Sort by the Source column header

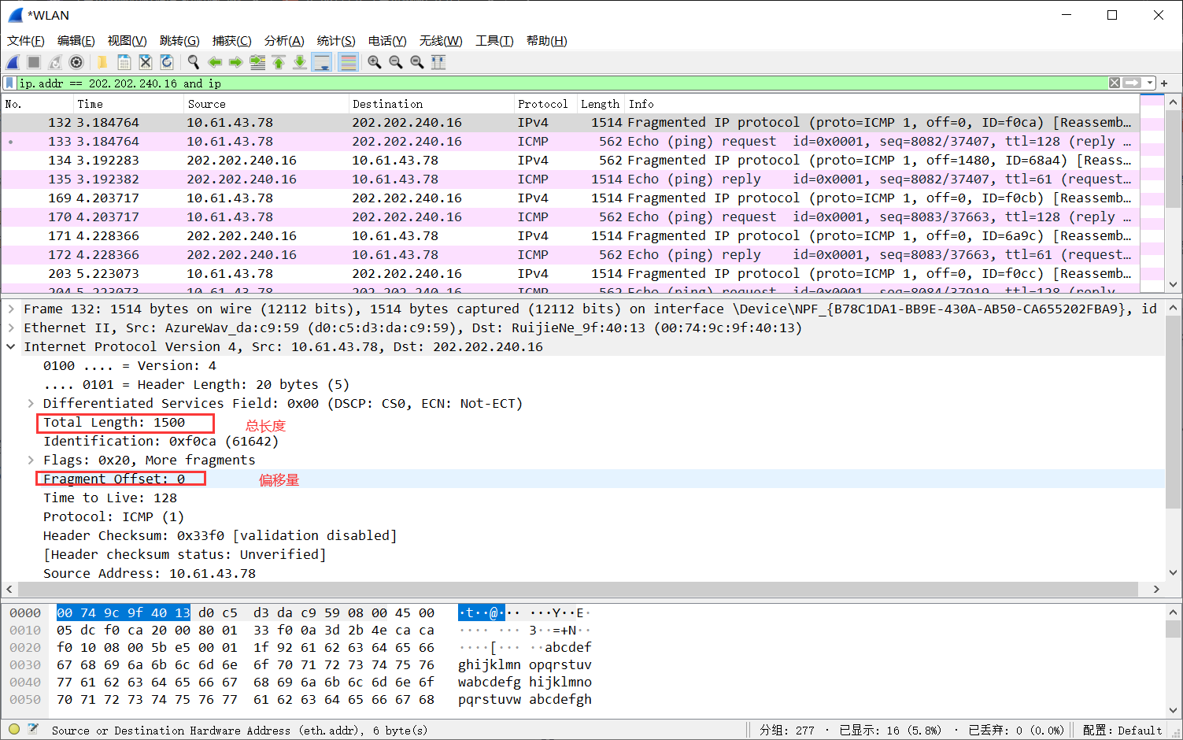point(266,104)
